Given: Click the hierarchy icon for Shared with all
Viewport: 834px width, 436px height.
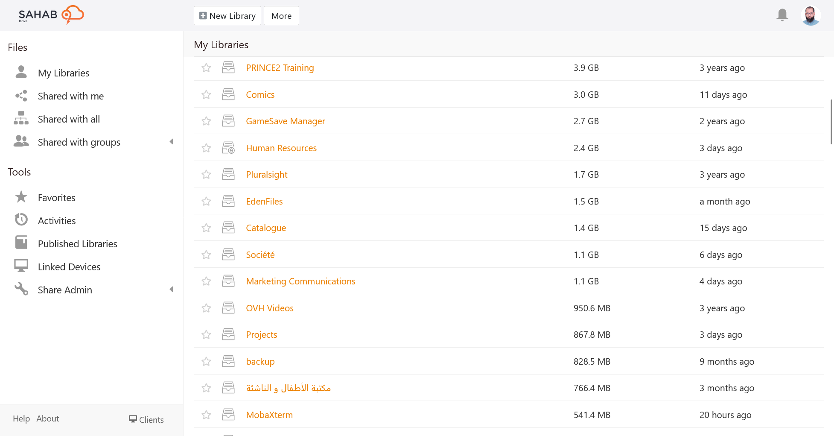Looking at the screenshot, I should (21, 118).
